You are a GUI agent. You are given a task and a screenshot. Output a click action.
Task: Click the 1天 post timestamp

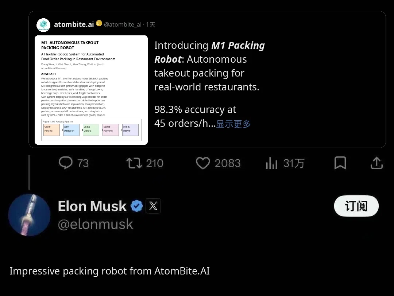coord(151,25)
